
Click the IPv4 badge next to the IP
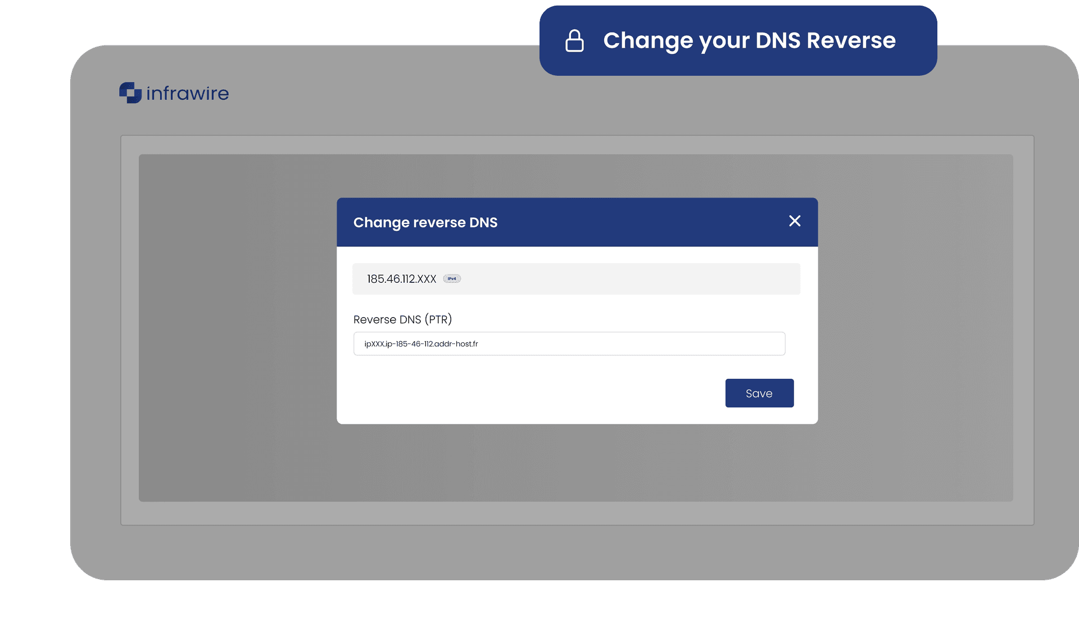451,278
